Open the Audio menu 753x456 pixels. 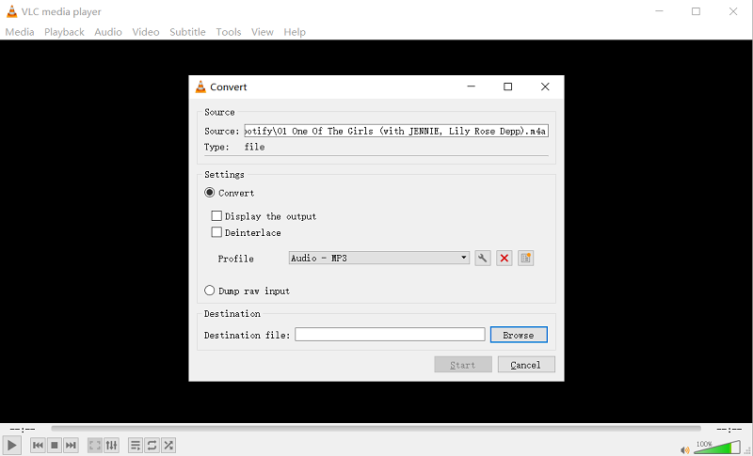point(108,32)
